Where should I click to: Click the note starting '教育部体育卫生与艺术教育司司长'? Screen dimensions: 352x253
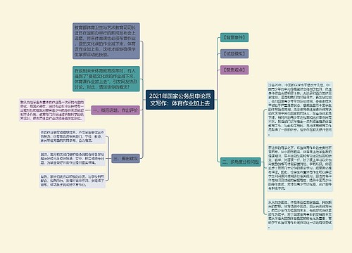click(x=106, y=41)
